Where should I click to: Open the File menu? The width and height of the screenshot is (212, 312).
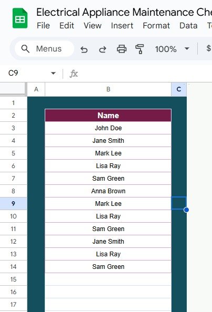pos(43,26)
